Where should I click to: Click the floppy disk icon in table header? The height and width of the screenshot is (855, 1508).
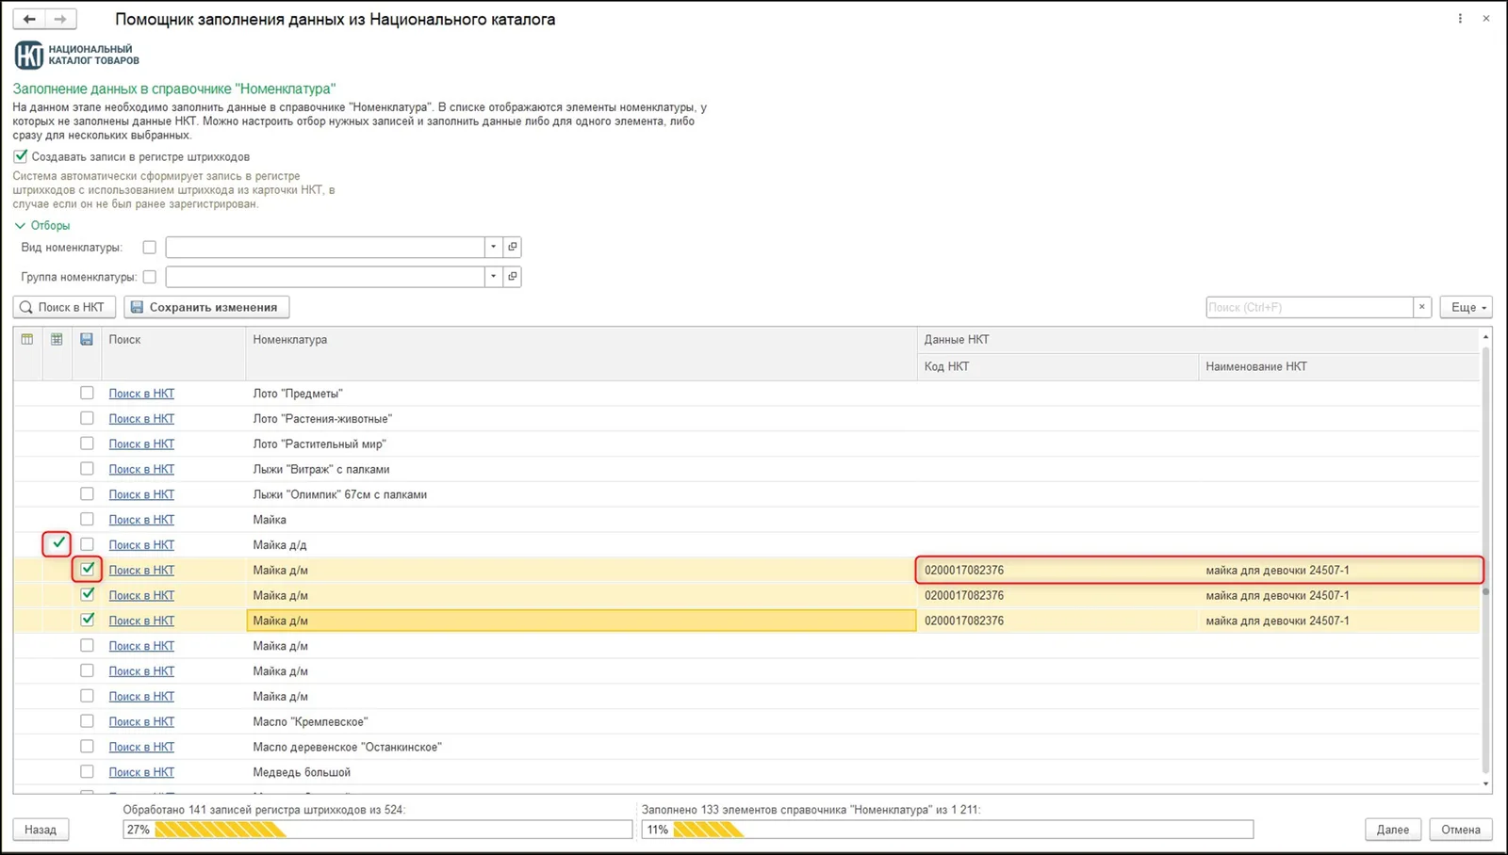[87, 340]
